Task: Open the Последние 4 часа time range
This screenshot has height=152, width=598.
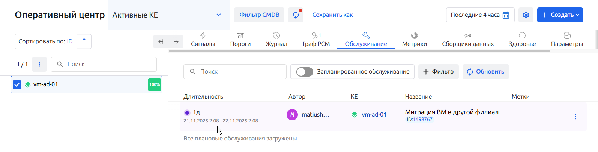Action: [x=480, y=15]
